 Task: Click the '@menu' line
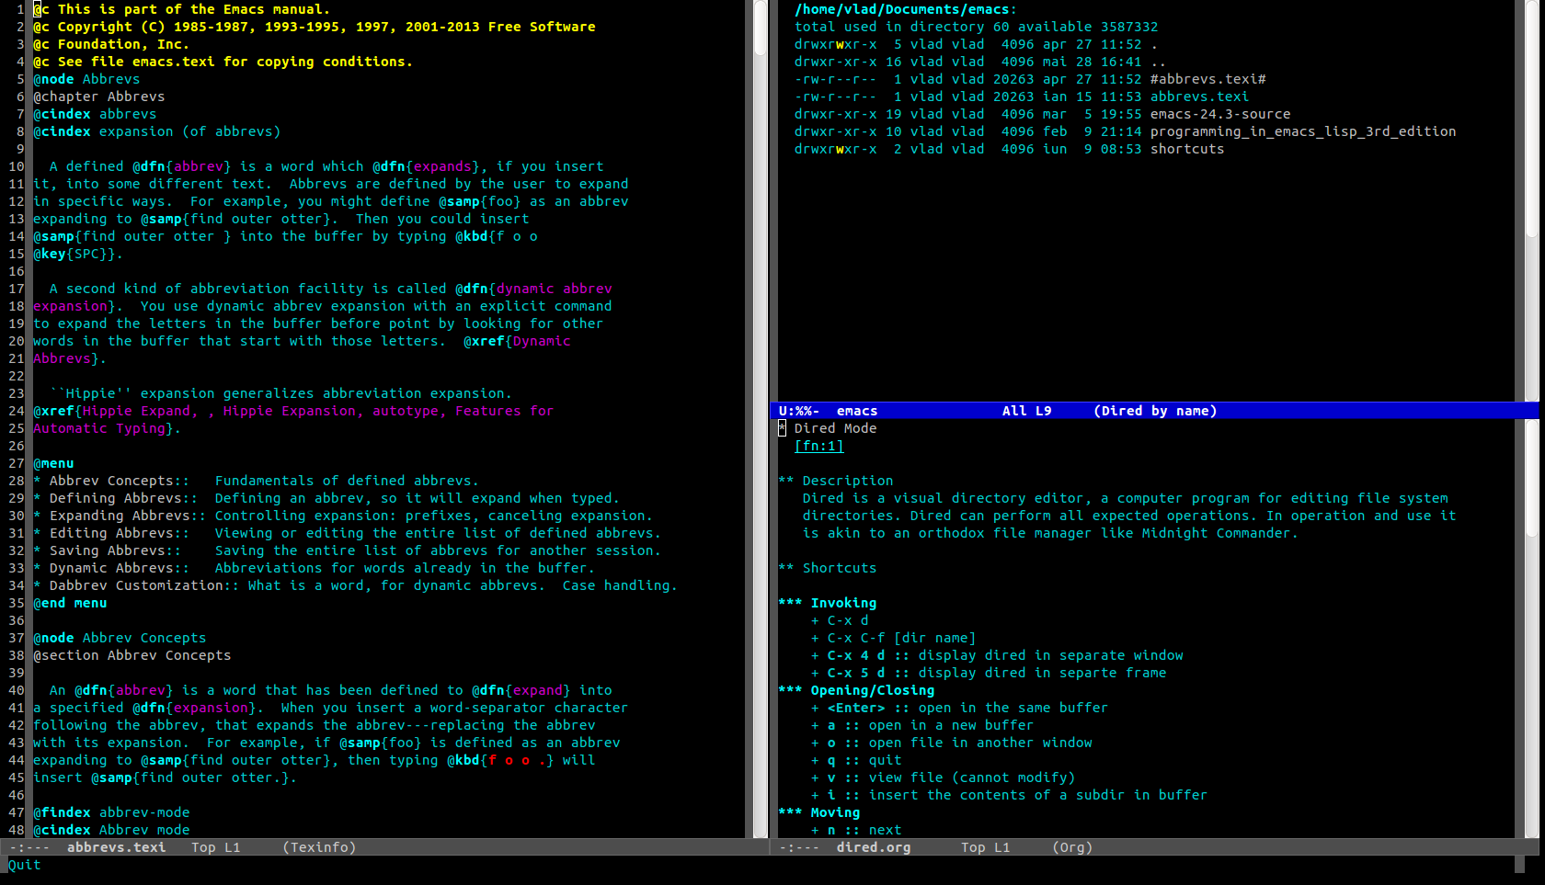click(x=53, y=463)
